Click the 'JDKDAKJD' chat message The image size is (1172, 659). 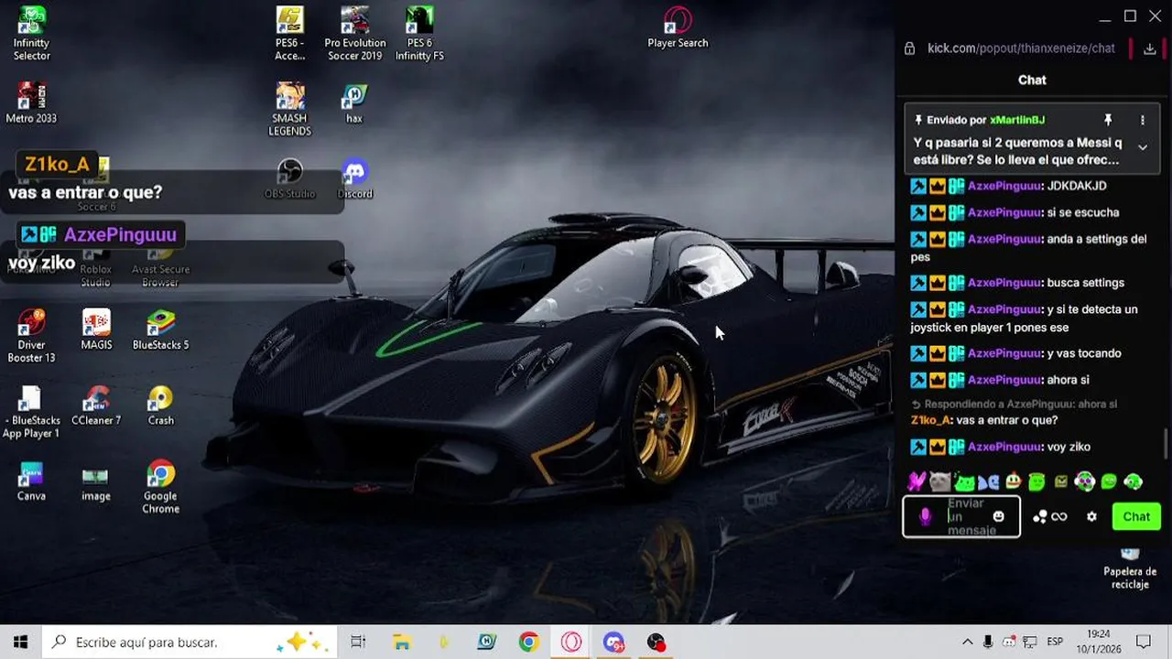coord(1077,186)
